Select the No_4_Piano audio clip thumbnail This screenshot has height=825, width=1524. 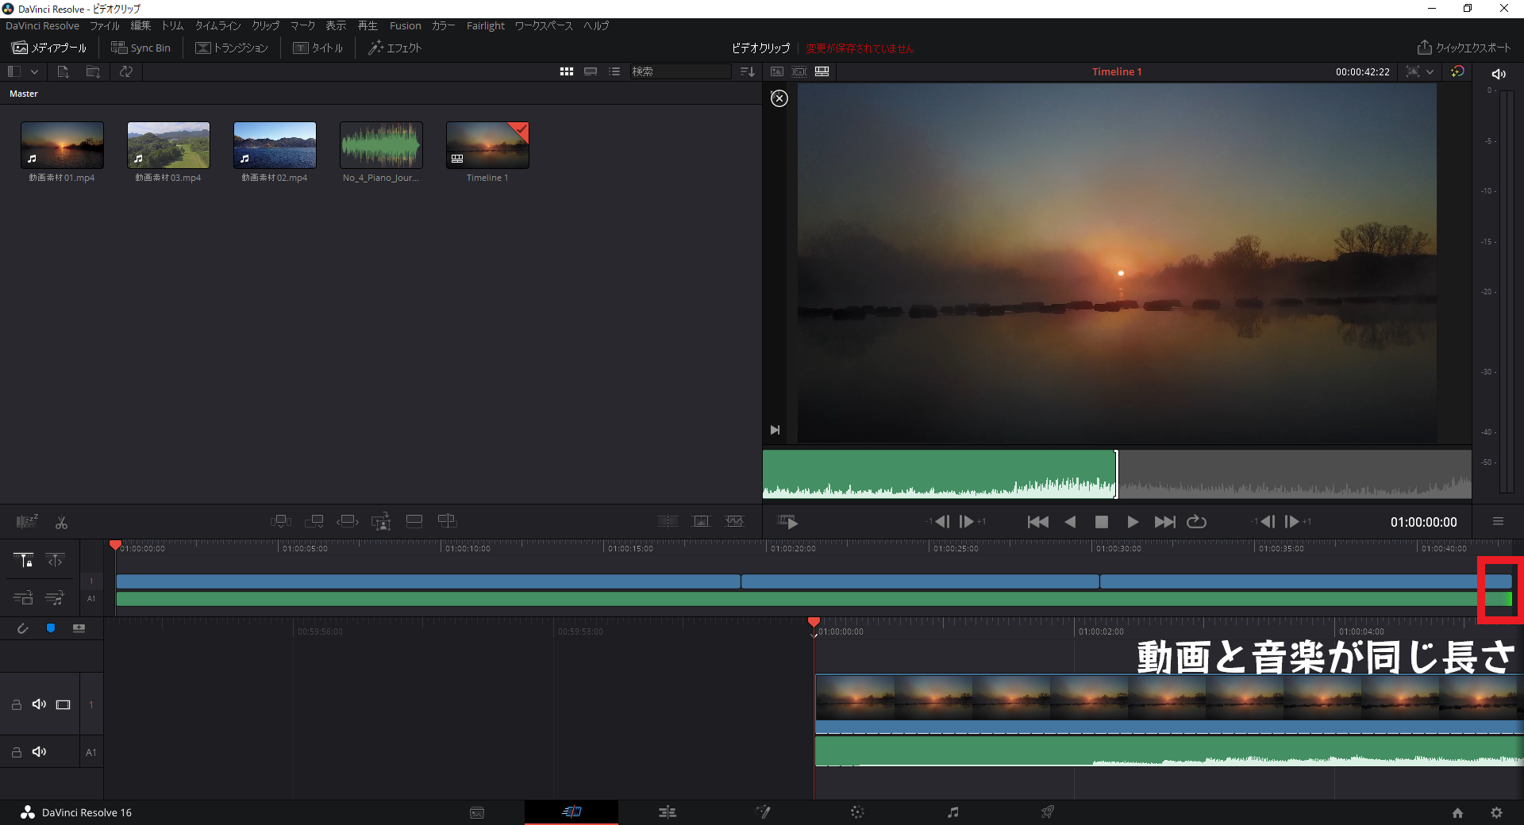coord(381,144)
